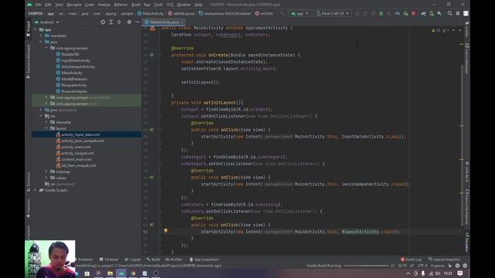Open the Device Manager toolbar icon
The height and width of the screenshot is (278, 495).
[432, 14]
